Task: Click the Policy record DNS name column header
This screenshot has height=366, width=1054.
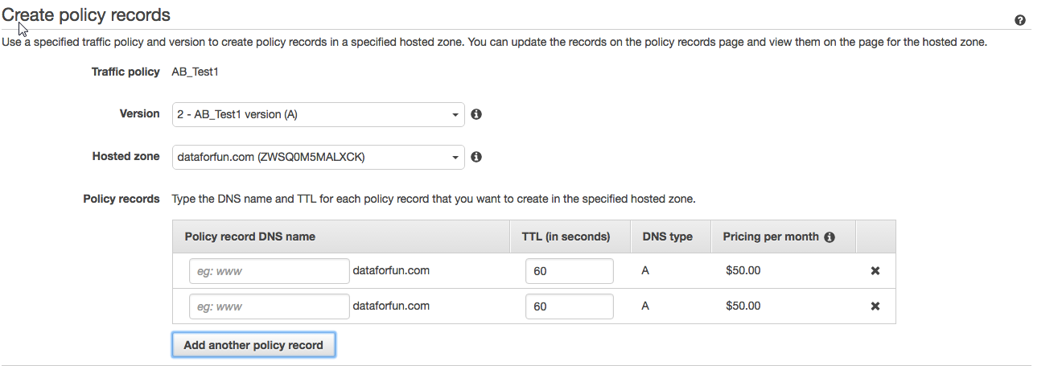Action: (x=249, y=236)
